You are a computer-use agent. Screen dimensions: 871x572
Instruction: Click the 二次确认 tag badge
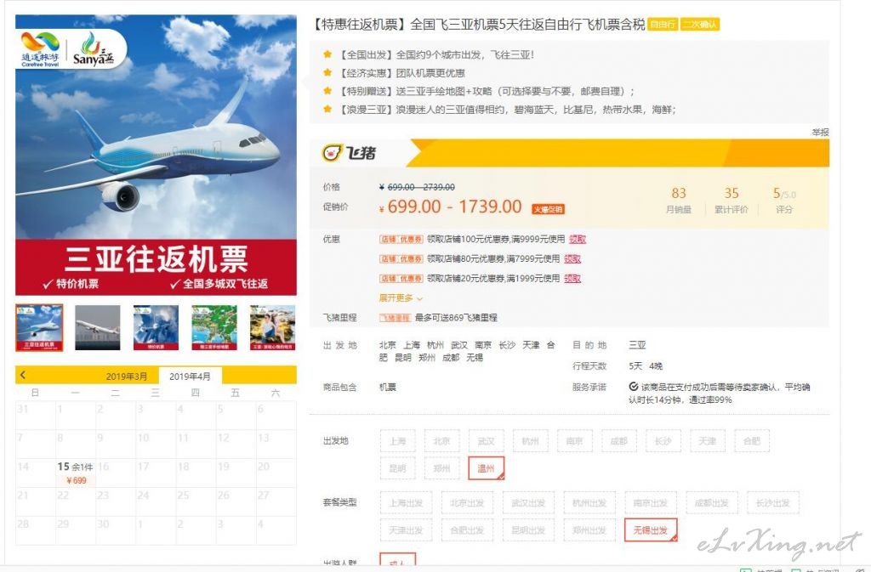[700, 25]
